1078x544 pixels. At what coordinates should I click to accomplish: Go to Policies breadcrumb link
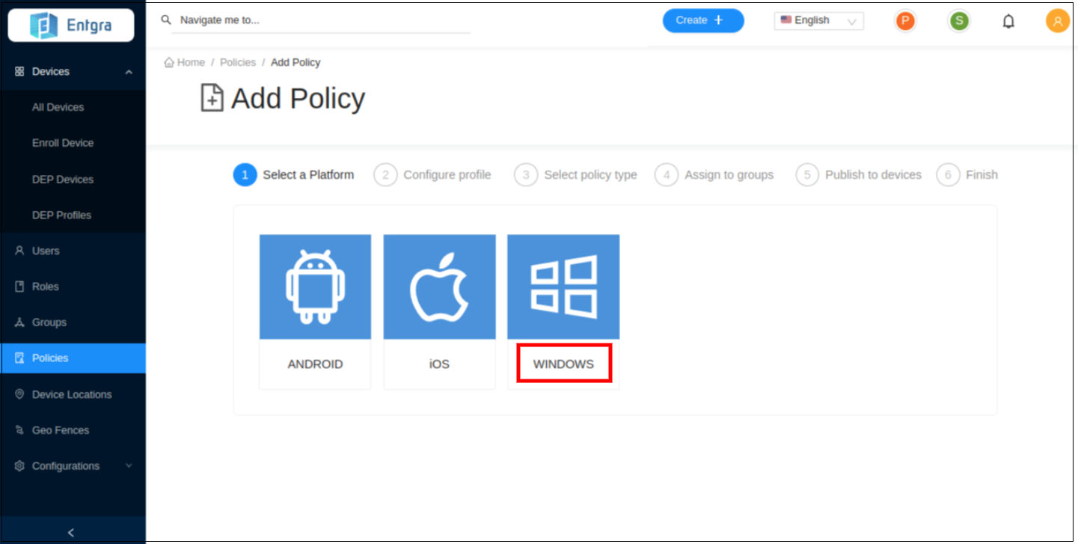[238, 62]
